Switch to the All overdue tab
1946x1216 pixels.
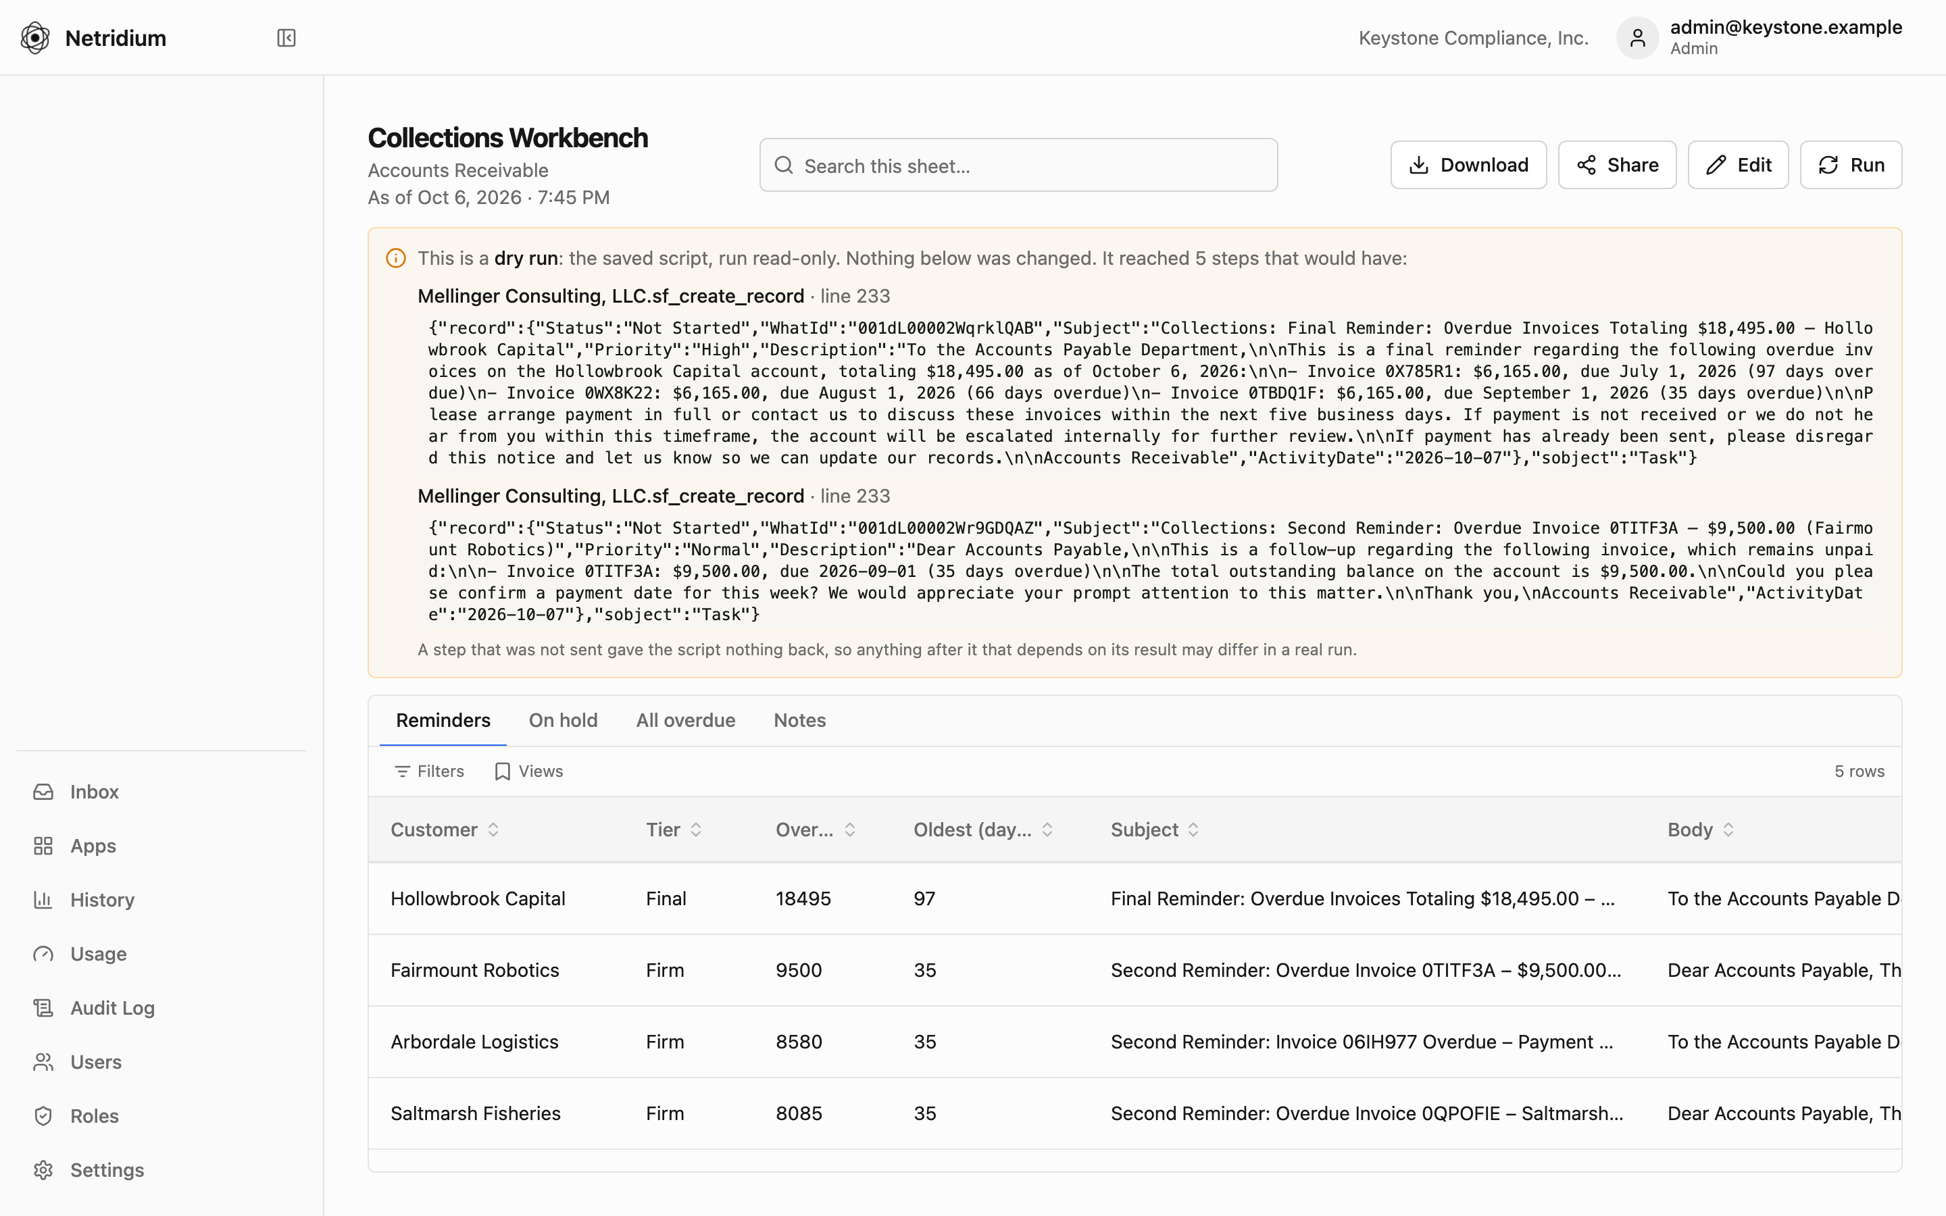686,721
